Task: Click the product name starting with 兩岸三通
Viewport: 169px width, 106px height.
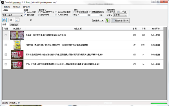Action: click(x=64, y=55)
